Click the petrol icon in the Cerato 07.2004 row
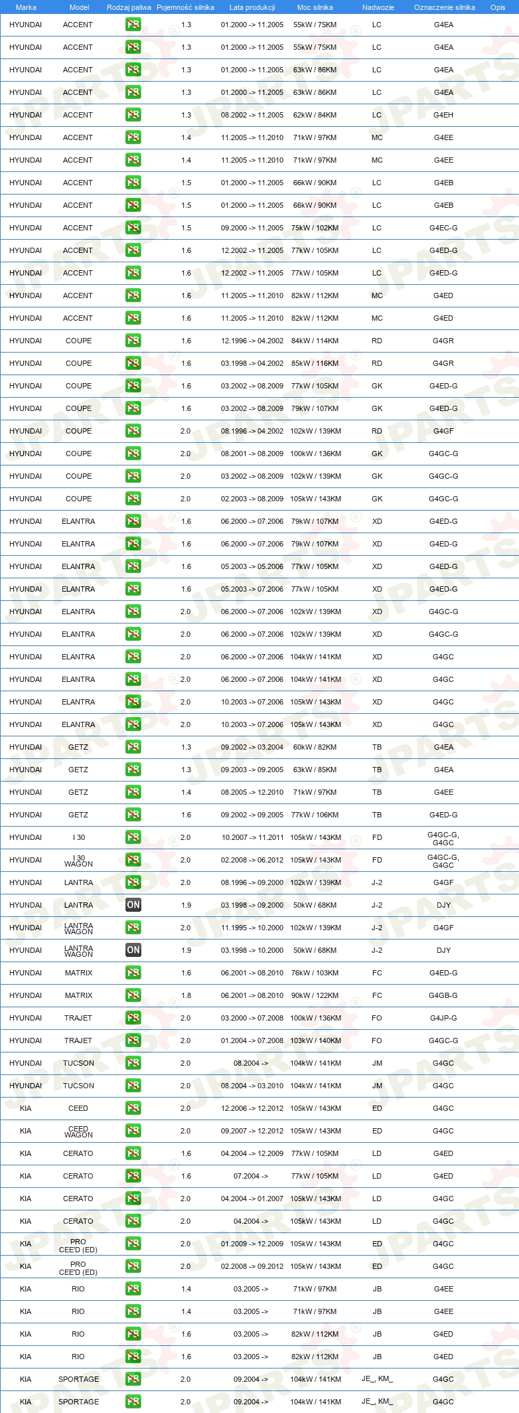Viewport: 519px width, 1413px height. click(x=133, y=1176)
